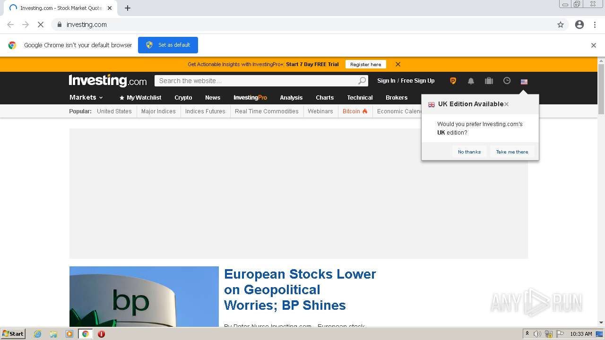Image resolution: width=605 pixels, height=340 pixels.
Task: View site security lock information
Action: click(x=59, y=25)
